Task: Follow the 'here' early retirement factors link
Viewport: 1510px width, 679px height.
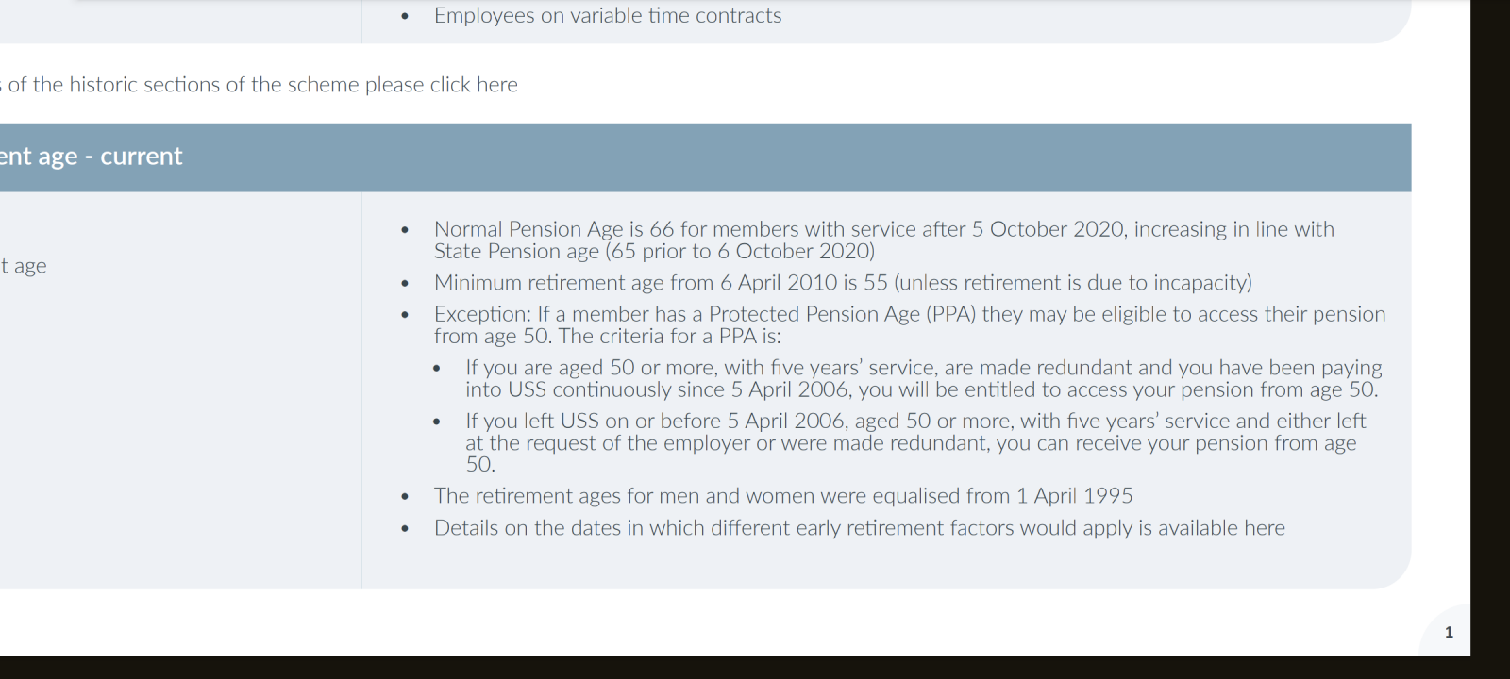Action: [1265, 528]
